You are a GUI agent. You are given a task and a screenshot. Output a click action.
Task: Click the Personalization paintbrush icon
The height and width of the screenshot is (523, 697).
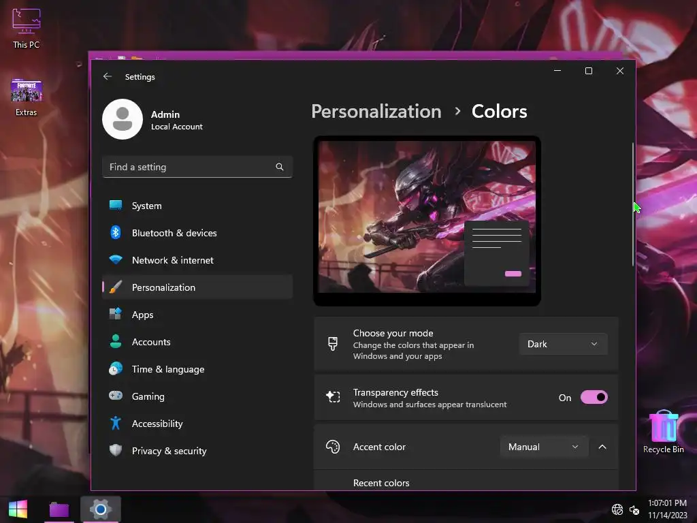pyautogui.click(x=116, y=287)
